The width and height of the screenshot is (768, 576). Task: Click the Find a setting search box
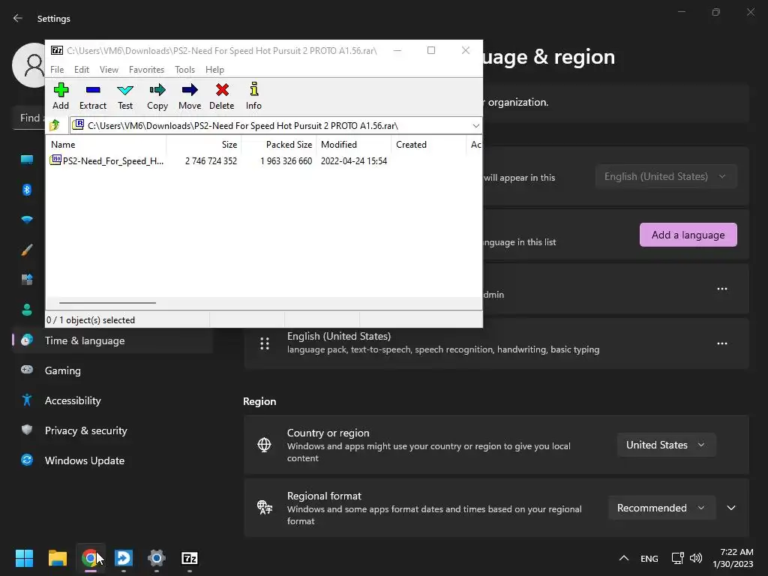29,118
